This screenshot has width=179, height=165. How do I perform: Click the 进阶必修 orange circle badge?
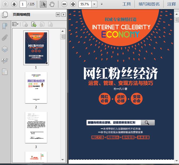pyautogui.click(x=121, y=99)
